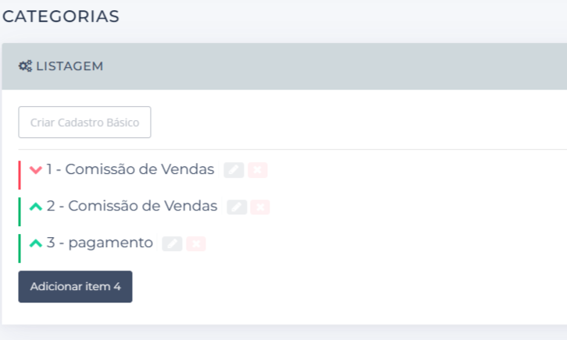Edit the pagamento item

[172, 243]
